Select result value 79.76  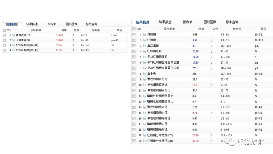(59, 45)
